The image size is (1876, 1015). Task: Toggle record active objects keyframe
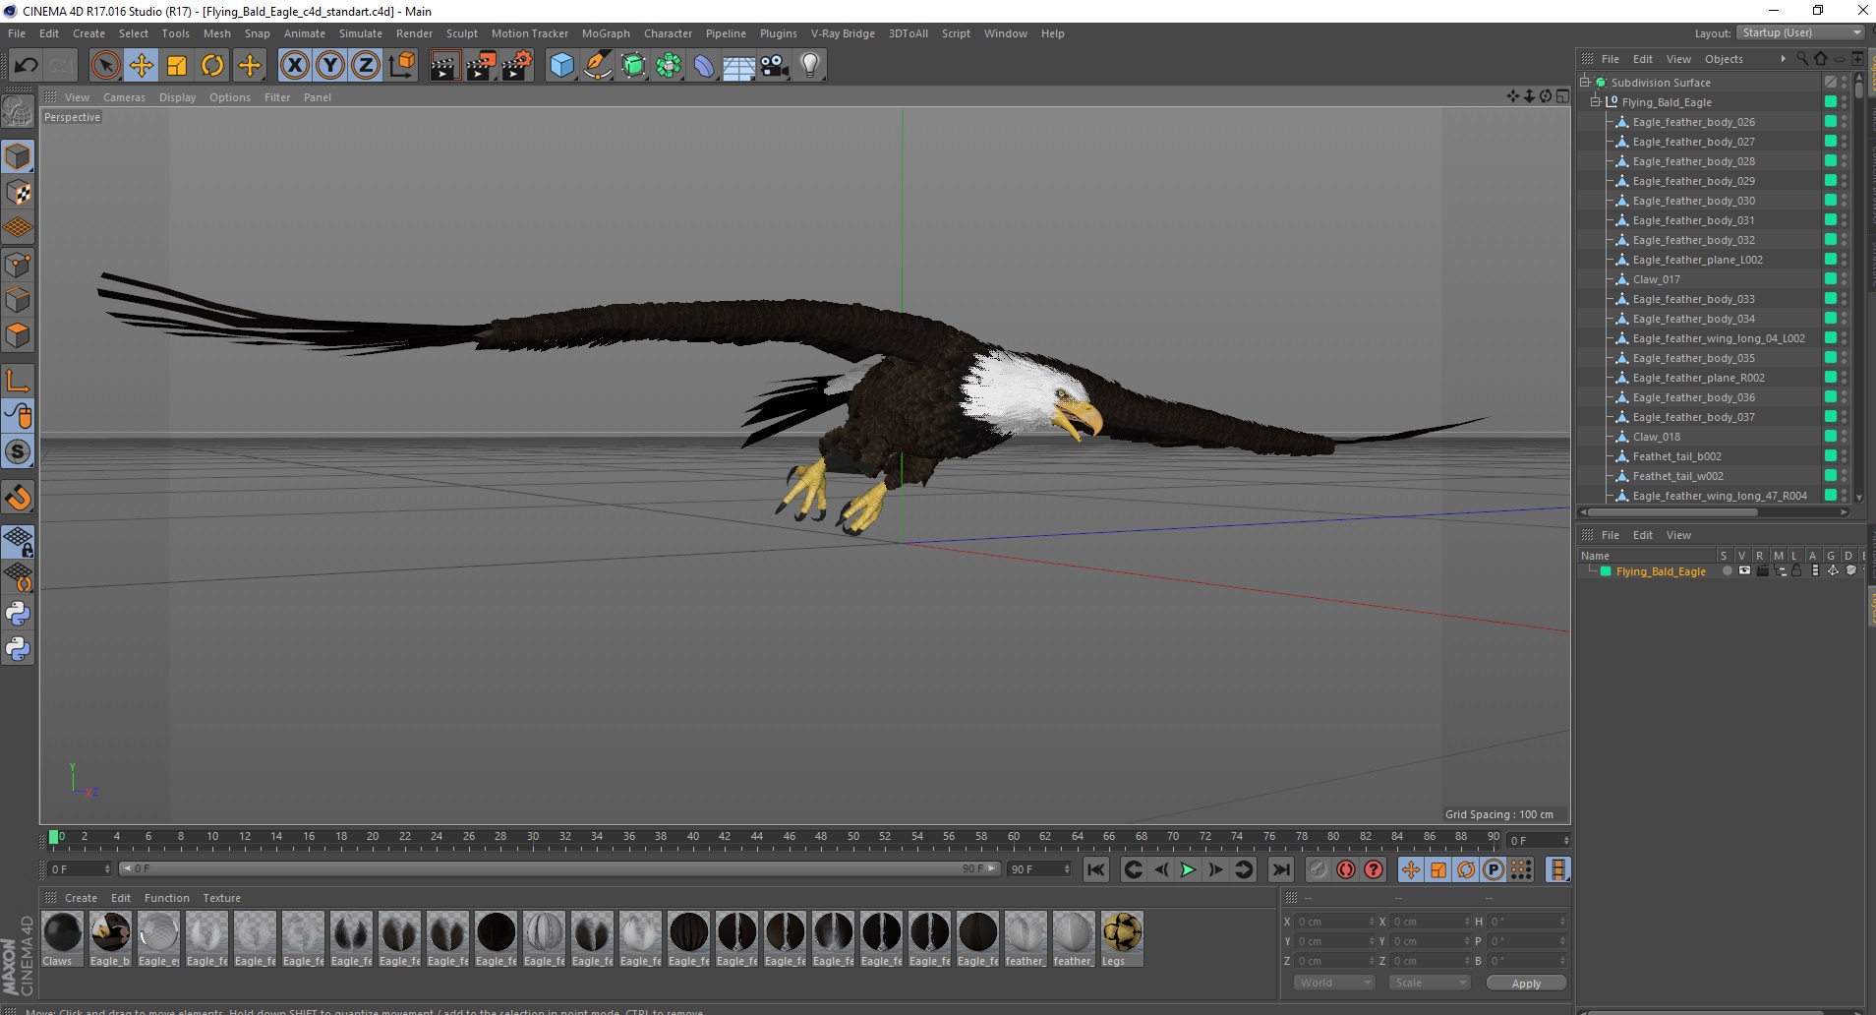[x=1318, y=869]
